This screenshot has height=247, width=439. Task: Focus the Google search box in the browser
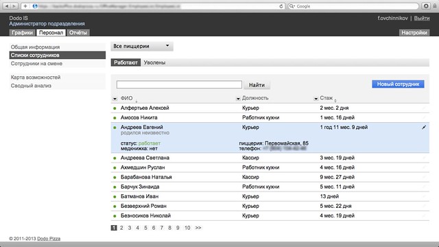point(353,6)
